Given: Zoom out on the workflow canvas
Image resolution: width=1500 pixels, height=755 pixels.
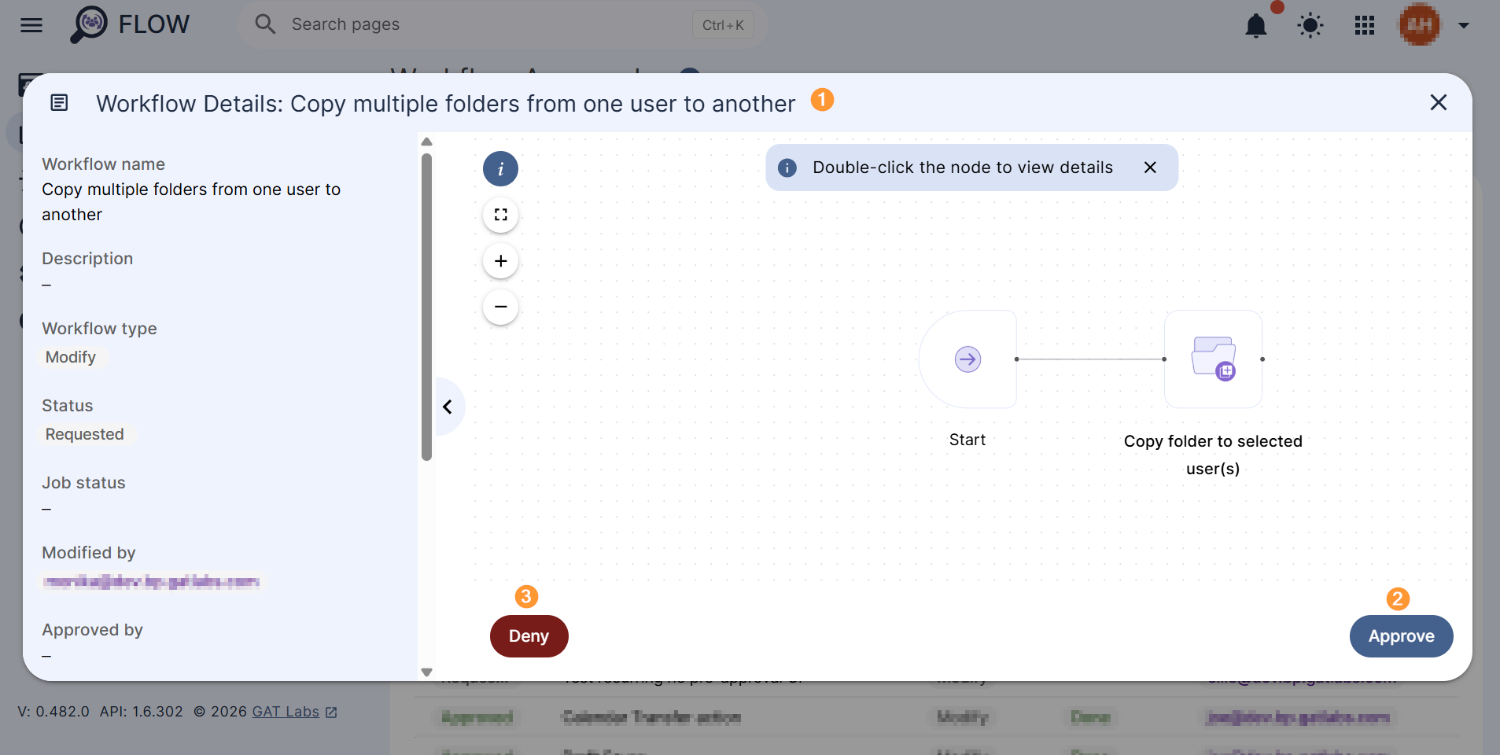Looking at the screenshot, I should (500, 306).
